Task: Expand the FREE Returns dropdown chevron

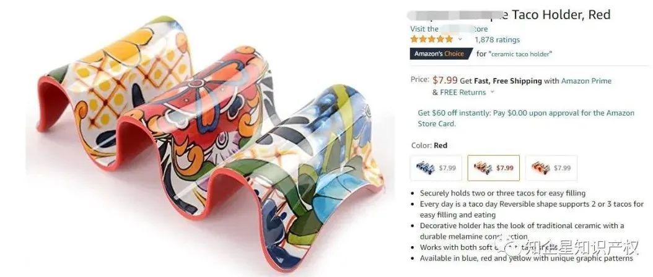Action: (492, 92)
